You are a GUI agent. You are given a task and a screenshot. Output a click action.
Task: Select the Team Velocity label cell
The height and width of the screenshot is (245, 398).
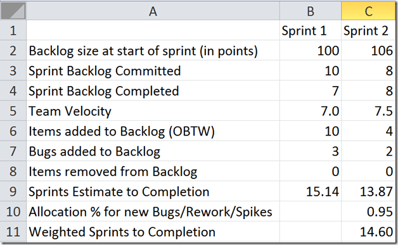pyautogui.click(x=153, y=111)
